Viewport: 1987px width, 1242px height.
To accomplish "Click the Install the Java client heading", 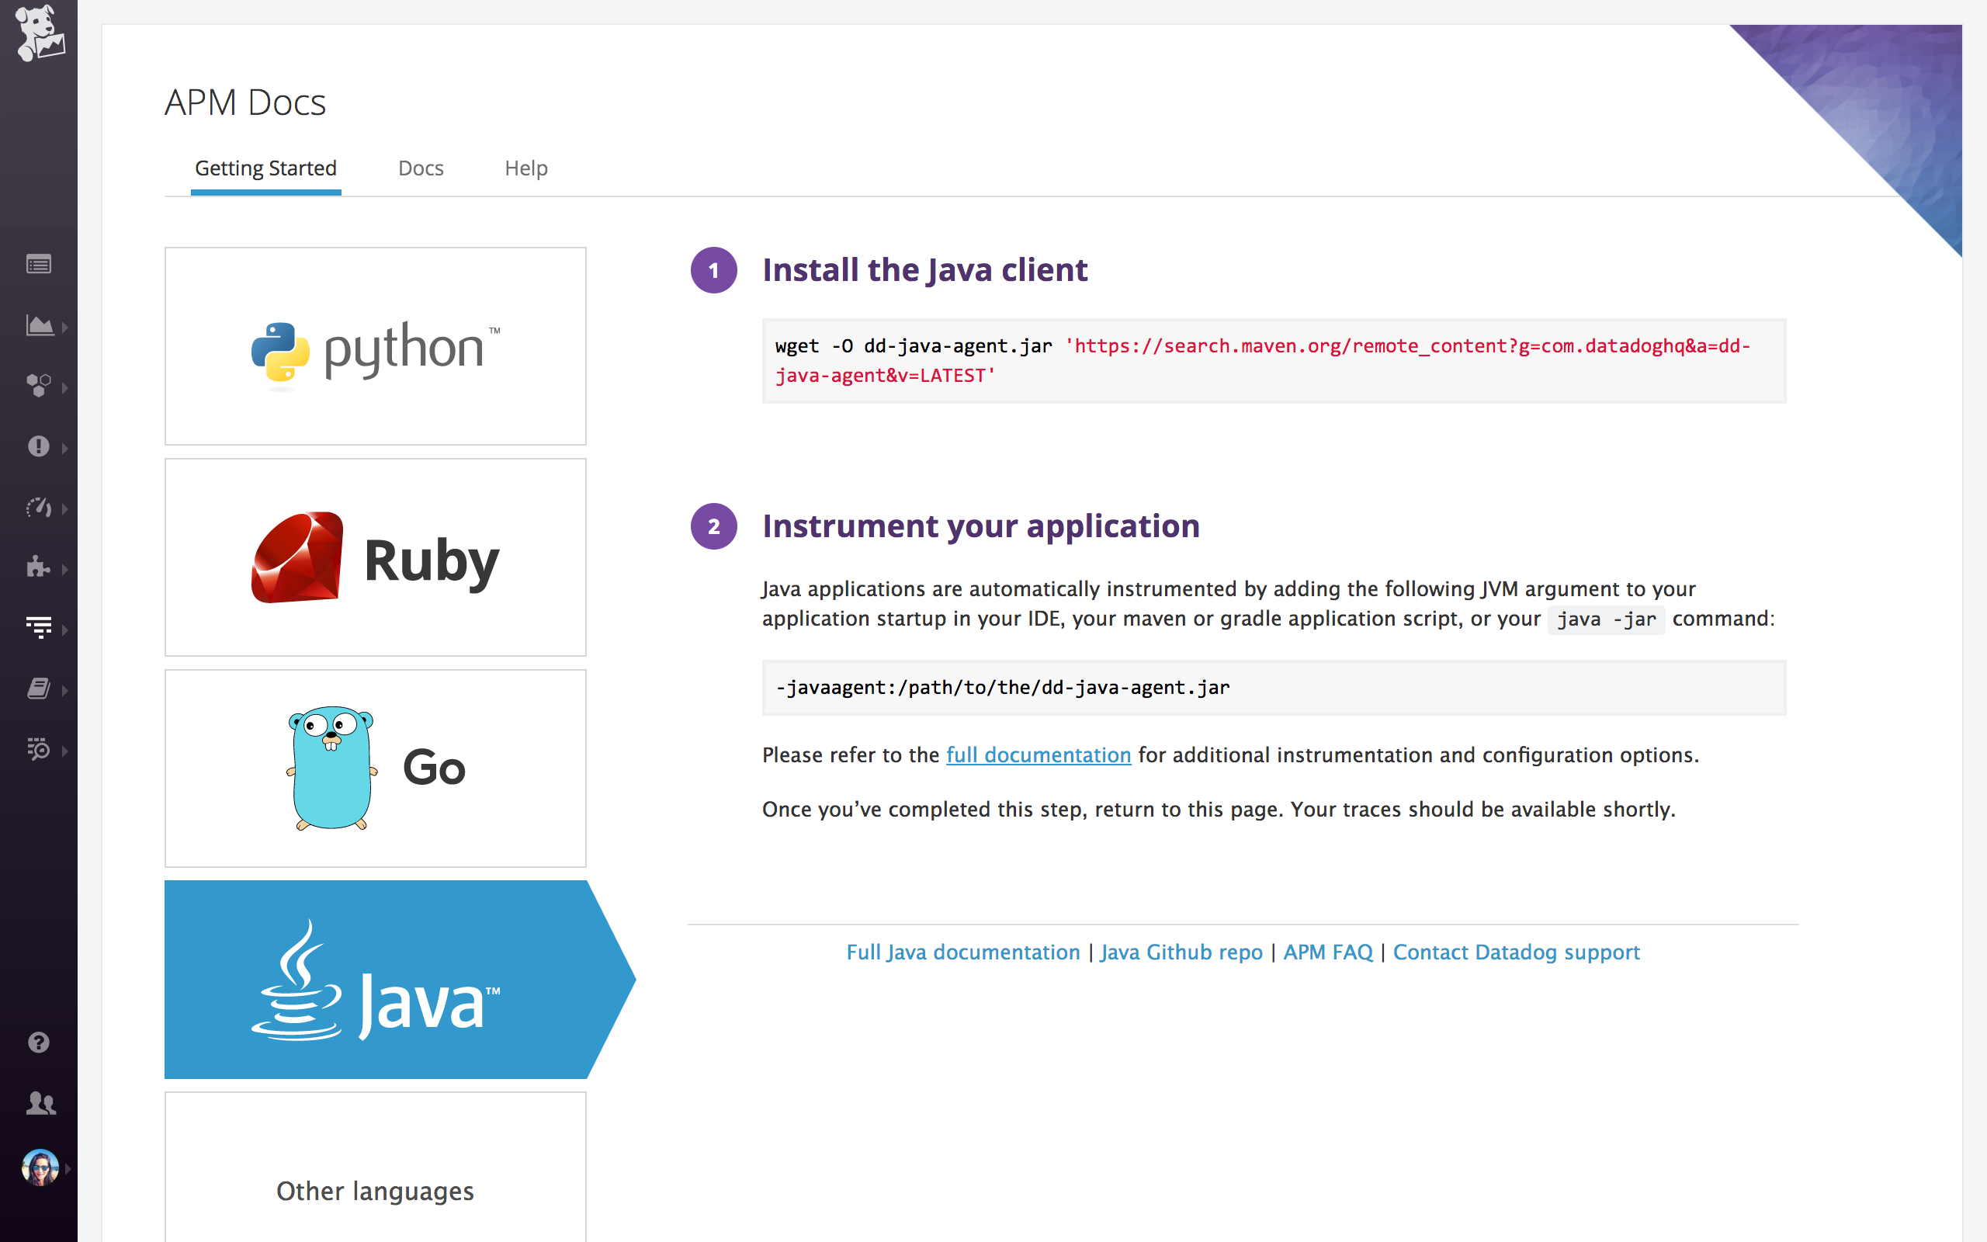I will coord(924,270).
